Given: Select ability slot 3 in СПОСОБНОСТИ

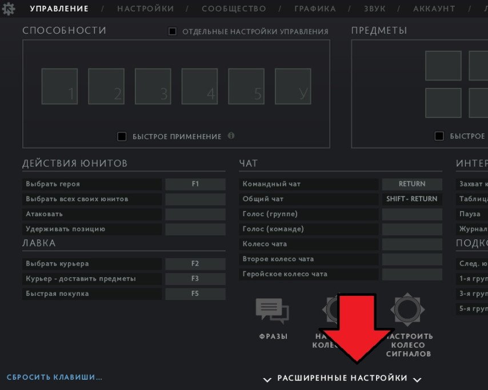Looking at the screenshot, I should (153, 86).
